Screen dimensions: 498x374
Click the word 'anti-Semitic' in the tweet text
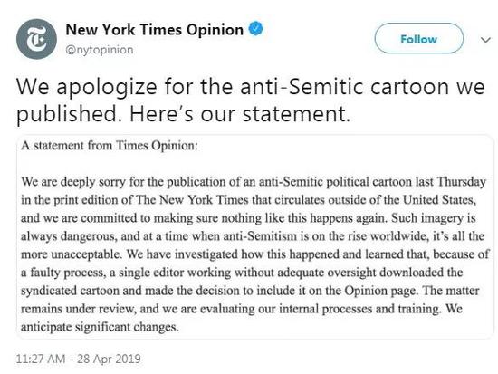coord(302,86)
